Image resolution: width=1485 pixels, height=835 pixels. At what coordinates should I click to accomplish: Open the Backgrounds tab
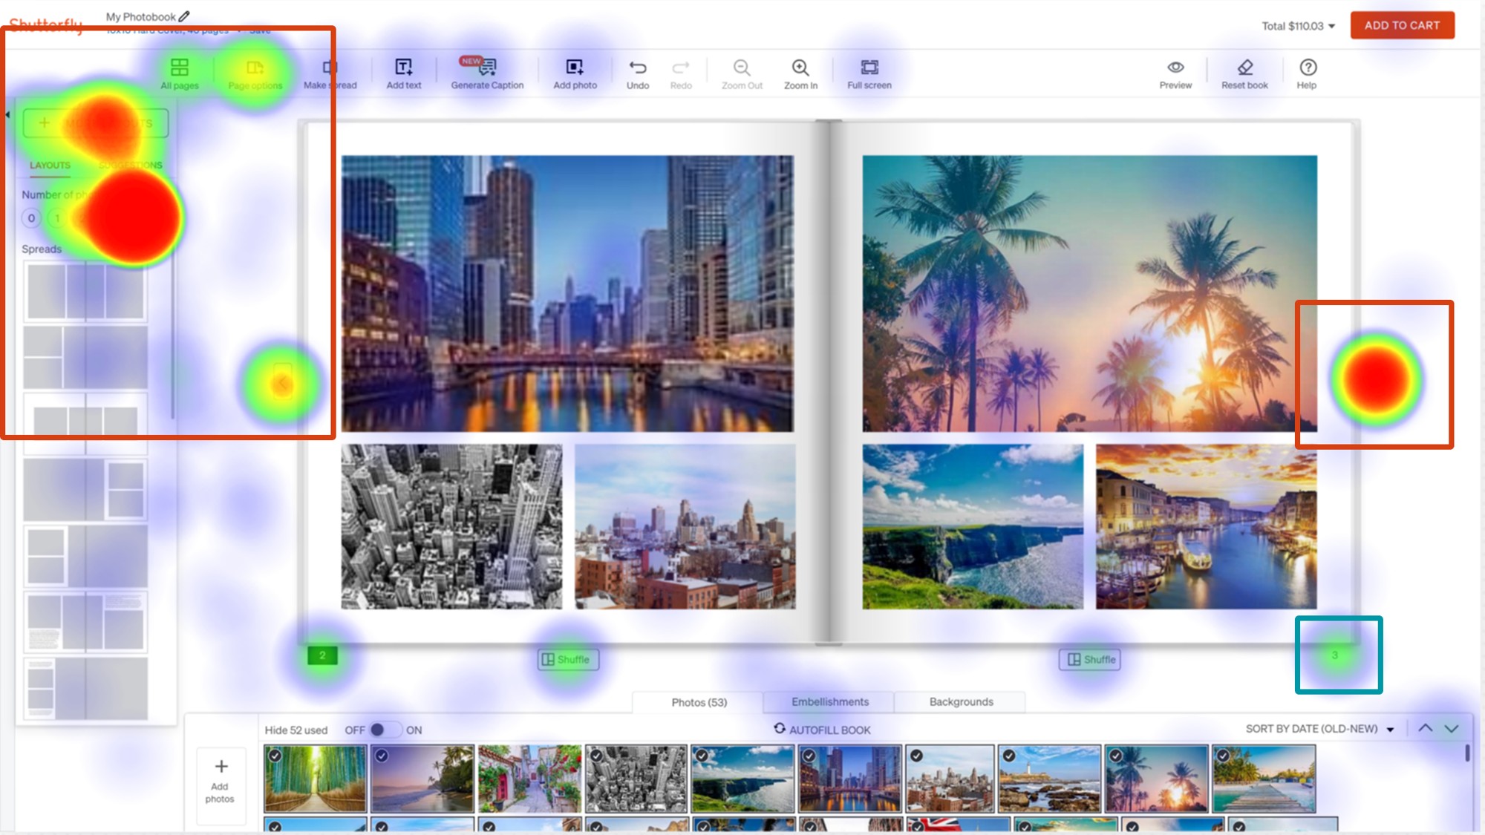961,701
